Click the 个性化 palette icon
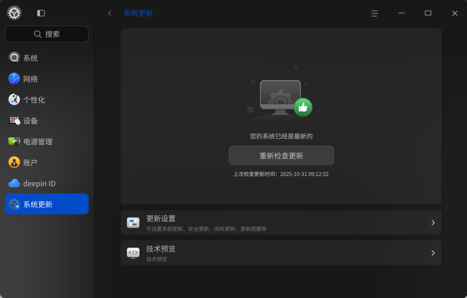This screenshot has height=298, width=467. click(14, 99)
